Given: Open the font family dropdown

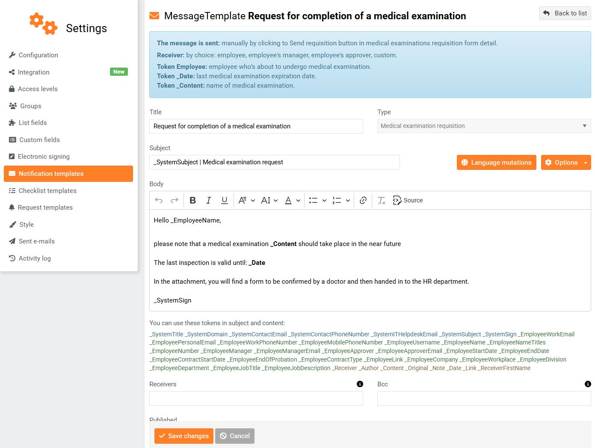Looking at the screenshot, I should click(x=246, y=200).
